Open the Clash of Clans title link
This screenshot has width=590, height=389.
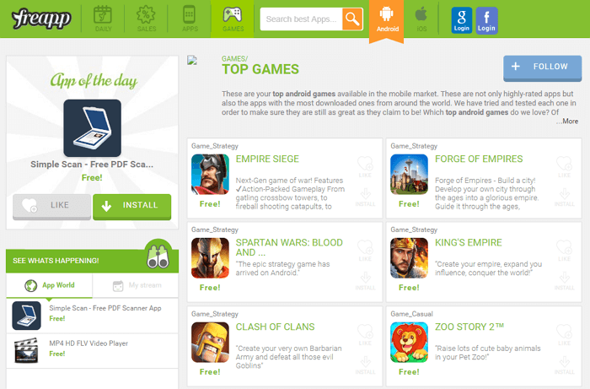[x=275, y=327]
